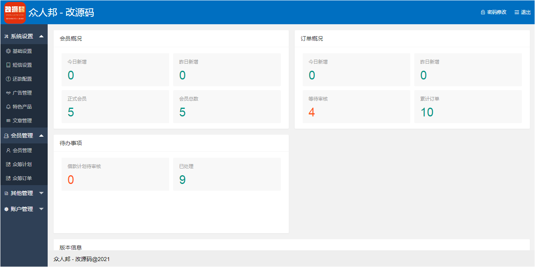Click the link icon beside 广告管理
The image size is (535, 267).
tap(8, 93)
